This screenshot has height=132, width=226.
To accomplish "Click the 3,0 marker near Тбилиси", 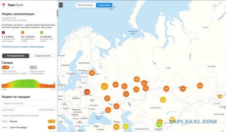I will [x=116, y=127].
